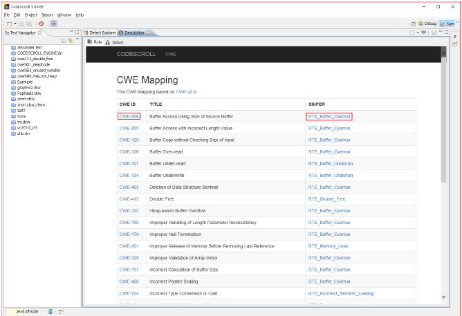Viewport: 462px width, 316px height.
Task: Open the Test Navigator view menu triangle
Action: [x=77, y=39]
